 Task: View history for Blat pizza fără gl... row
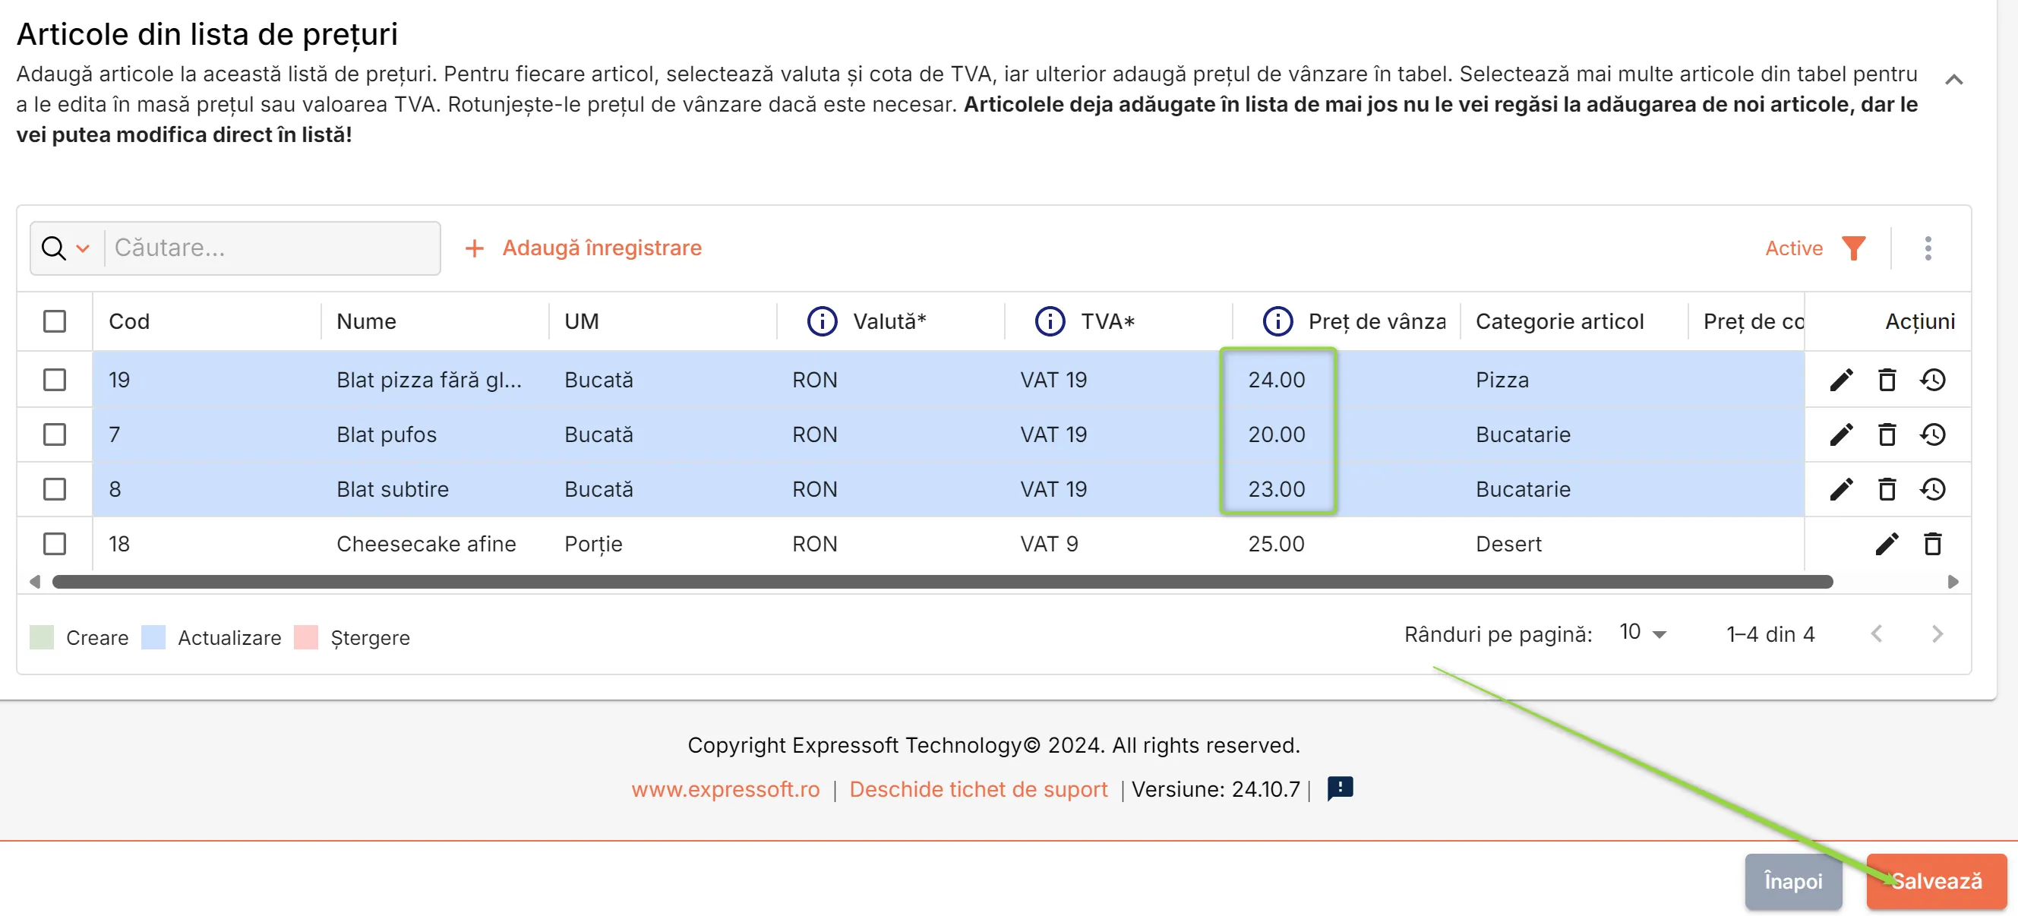[x=1932, y=380]
